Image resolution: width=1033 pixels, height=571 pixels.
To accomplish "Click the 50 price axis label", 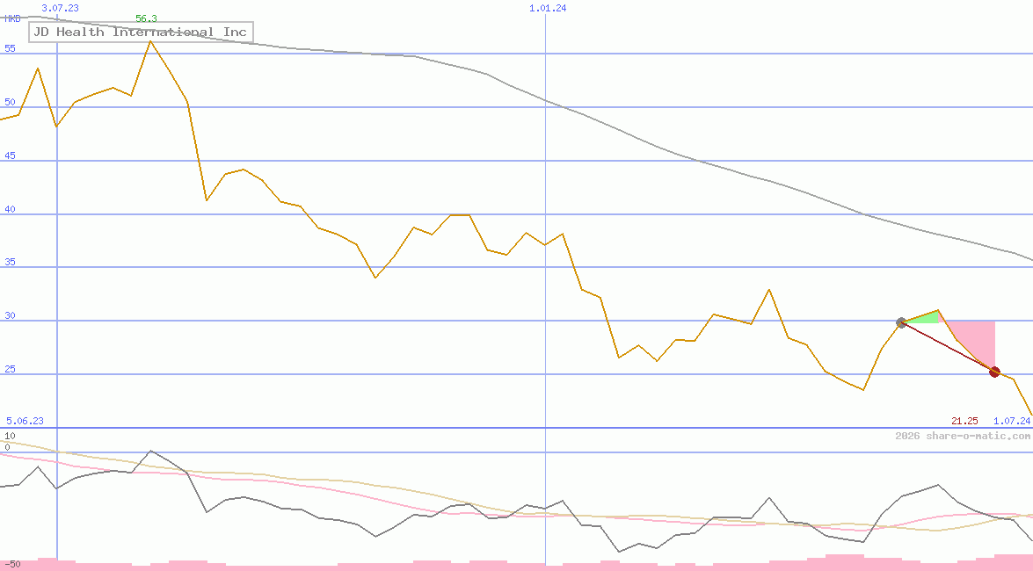I will coord(10,102).
